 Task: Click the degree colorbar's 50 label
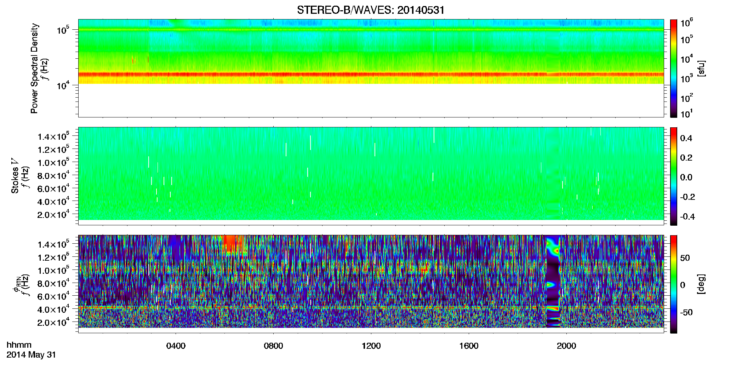click(685, 258)
